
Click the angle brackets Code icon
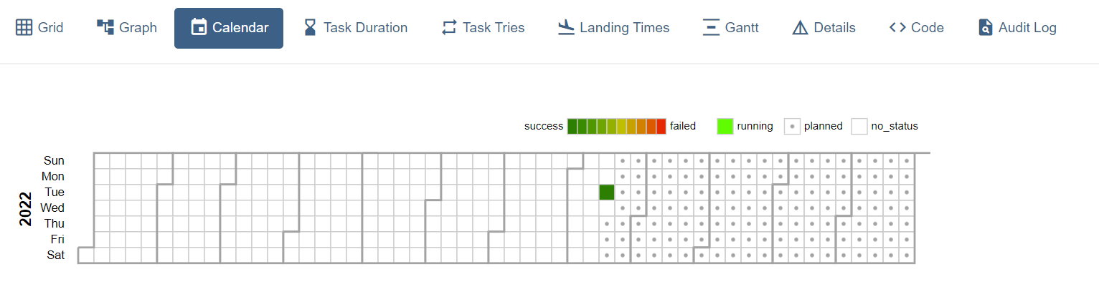897,28
